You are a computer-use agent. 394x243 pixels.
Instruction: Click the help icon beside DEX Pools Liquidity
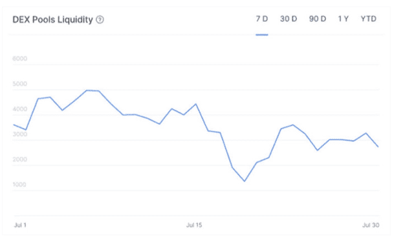point(100,19)
